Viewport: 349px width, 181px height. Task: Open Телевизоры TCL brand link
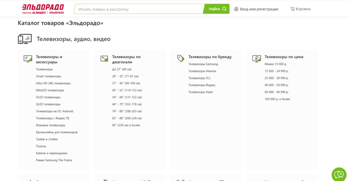pos(199,78)
